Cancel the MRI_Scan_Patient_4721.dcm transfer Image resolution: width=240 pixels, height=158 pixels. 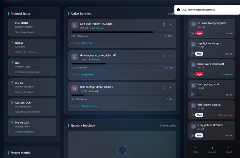(170, 24)
